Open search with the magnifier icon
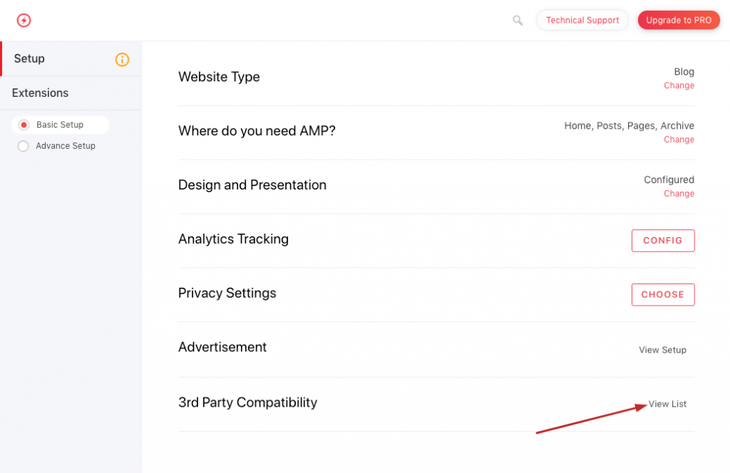 coord(518,21)
